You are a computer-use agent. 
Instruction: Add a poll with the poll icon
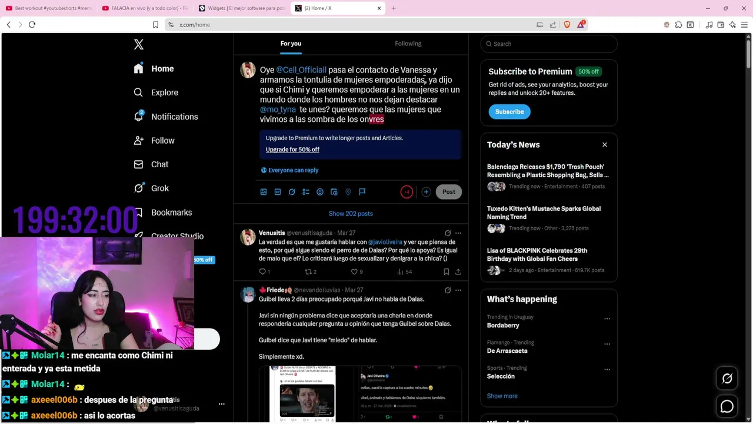coord(306,192)
